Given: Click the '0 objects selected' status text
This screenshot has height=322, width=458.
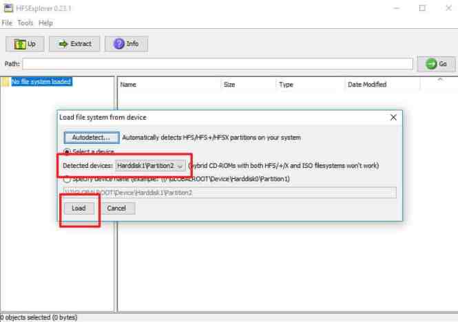Looking at the screenshot, I should click(39, 318).
